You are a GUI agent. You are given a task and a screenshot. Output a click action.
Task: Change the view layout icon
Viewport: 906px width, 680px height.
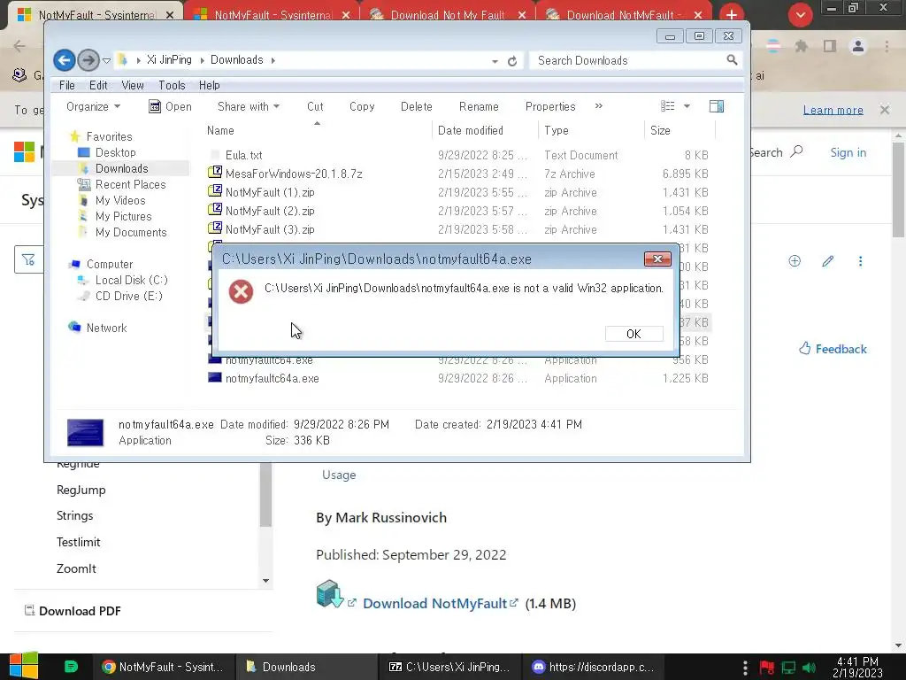tap(668, 106)
